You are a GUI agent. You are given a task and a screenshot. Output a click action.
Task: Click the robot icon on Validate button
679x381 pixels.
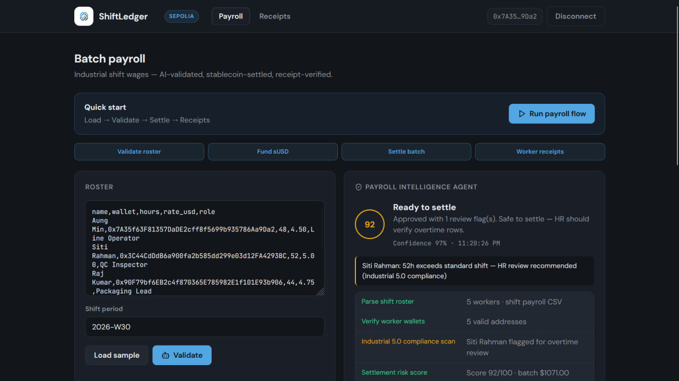coord(166,356)
